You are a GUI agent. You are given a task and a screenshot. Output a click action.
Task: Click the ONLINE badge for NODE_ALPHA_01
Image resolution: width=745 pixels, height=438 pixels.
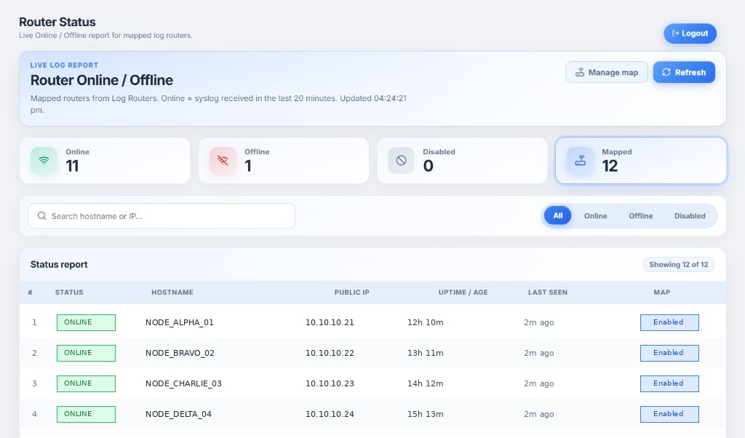pos(86,322)
